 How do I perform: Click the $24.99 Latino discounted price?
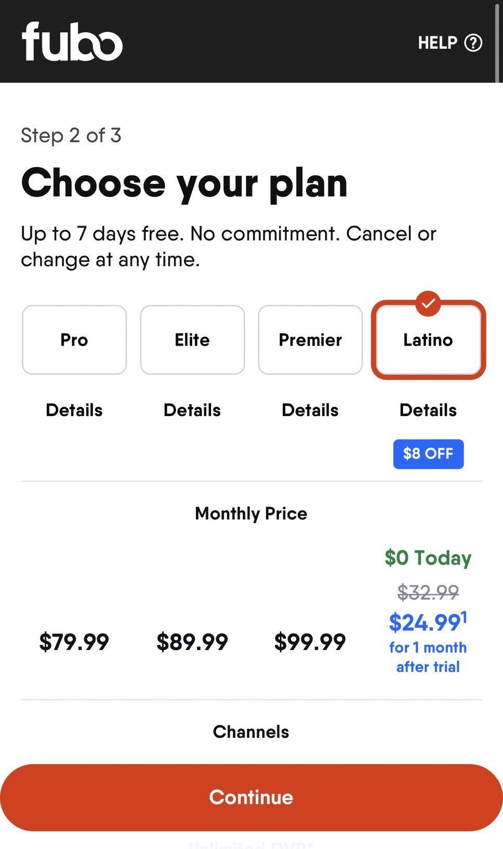[426, 623]
